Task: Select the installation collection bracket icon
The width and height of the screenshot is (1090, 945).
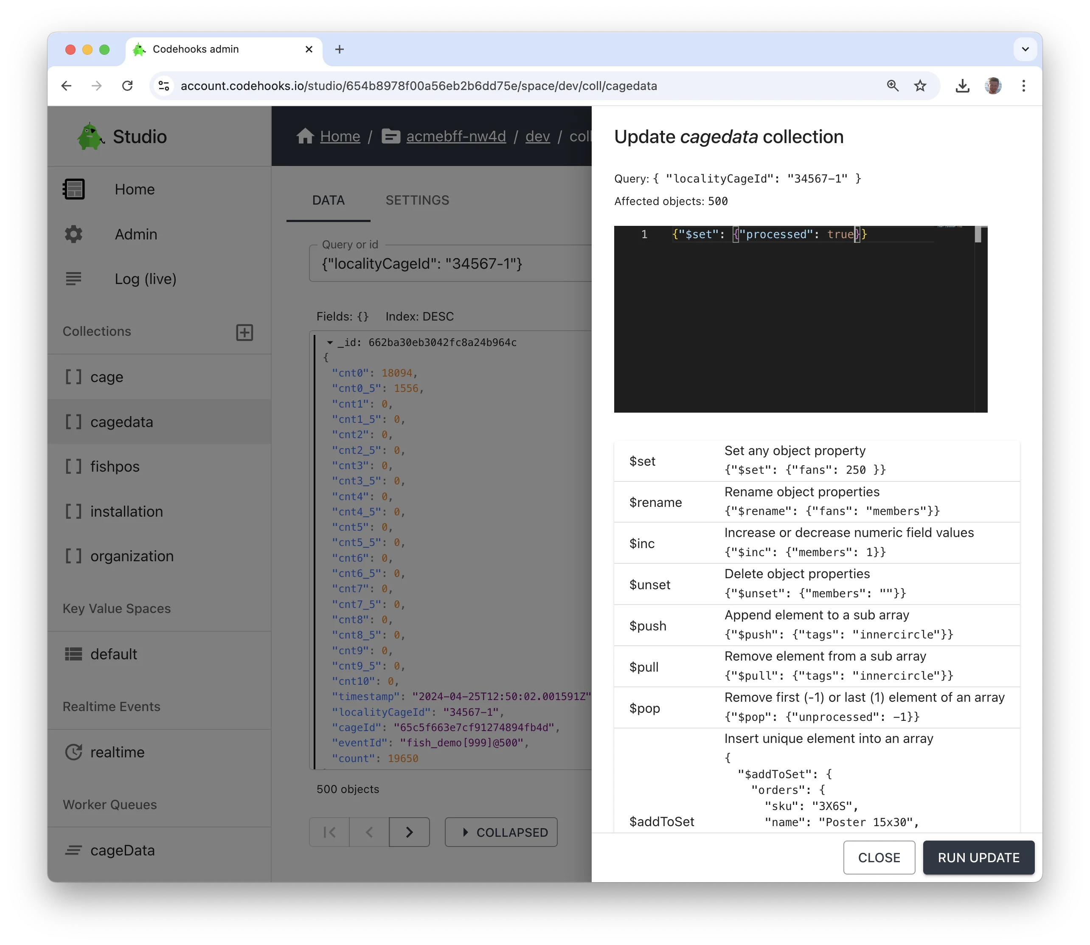Action: [74, 511]
